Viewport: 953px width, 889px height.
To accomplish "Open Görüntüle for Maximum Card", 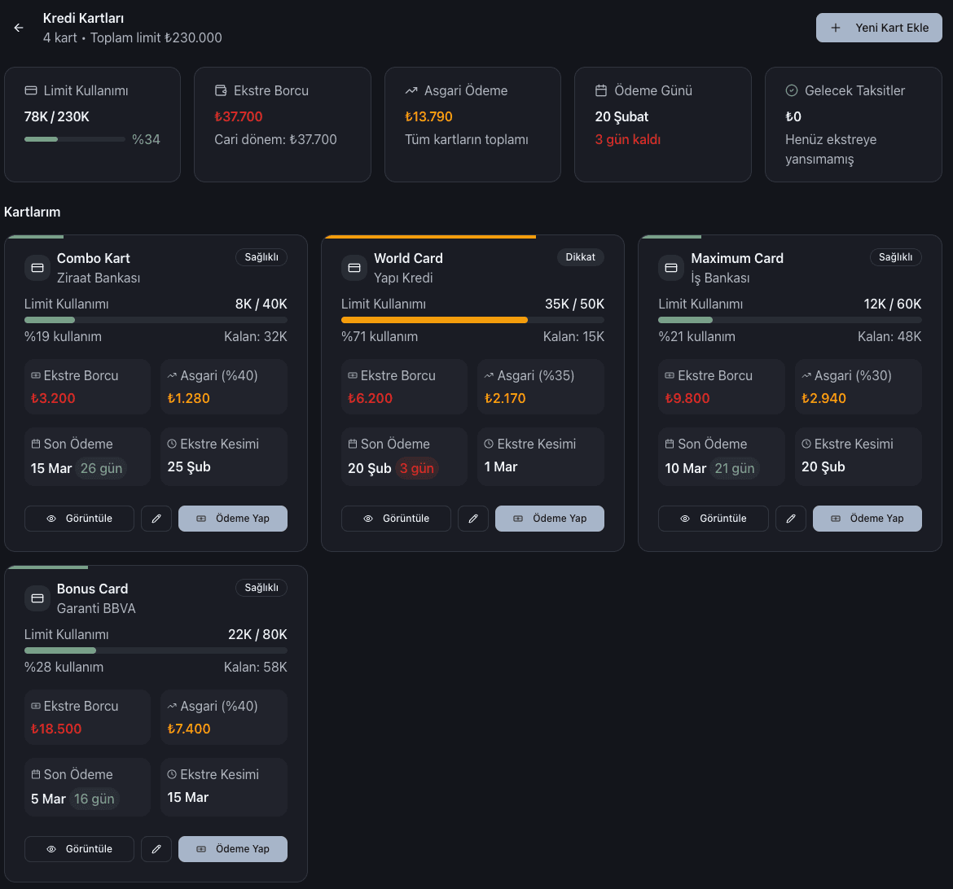I will (713, 519).
